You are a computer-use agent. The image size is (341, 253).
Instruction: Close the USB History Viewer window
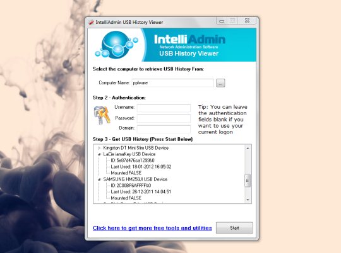point(248,21)
